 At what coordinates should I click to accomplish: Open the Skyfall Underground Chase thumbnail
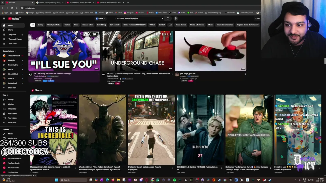[137, 51]
